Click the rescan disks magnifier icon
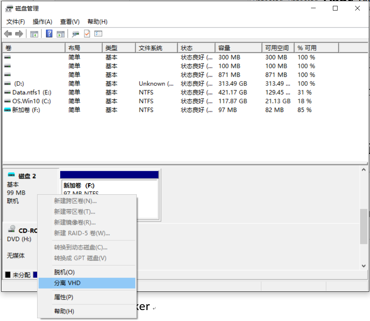This screenshot has width=370, height=321. [x=75, y=34]
